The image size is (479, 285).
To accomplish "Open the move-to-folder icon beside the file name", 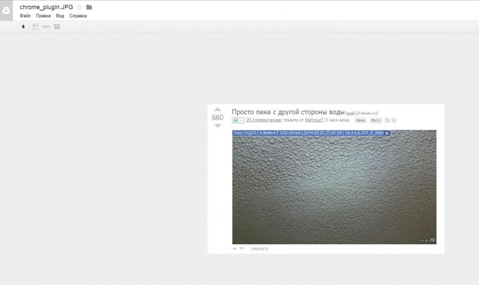I will click(x=89, y=7).
